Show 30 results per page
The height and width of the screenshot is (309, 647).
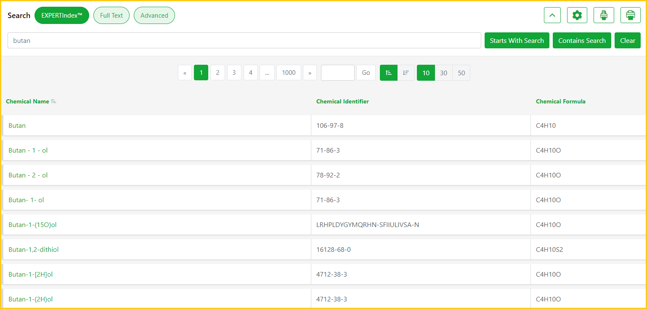click(x=443, y=73)
